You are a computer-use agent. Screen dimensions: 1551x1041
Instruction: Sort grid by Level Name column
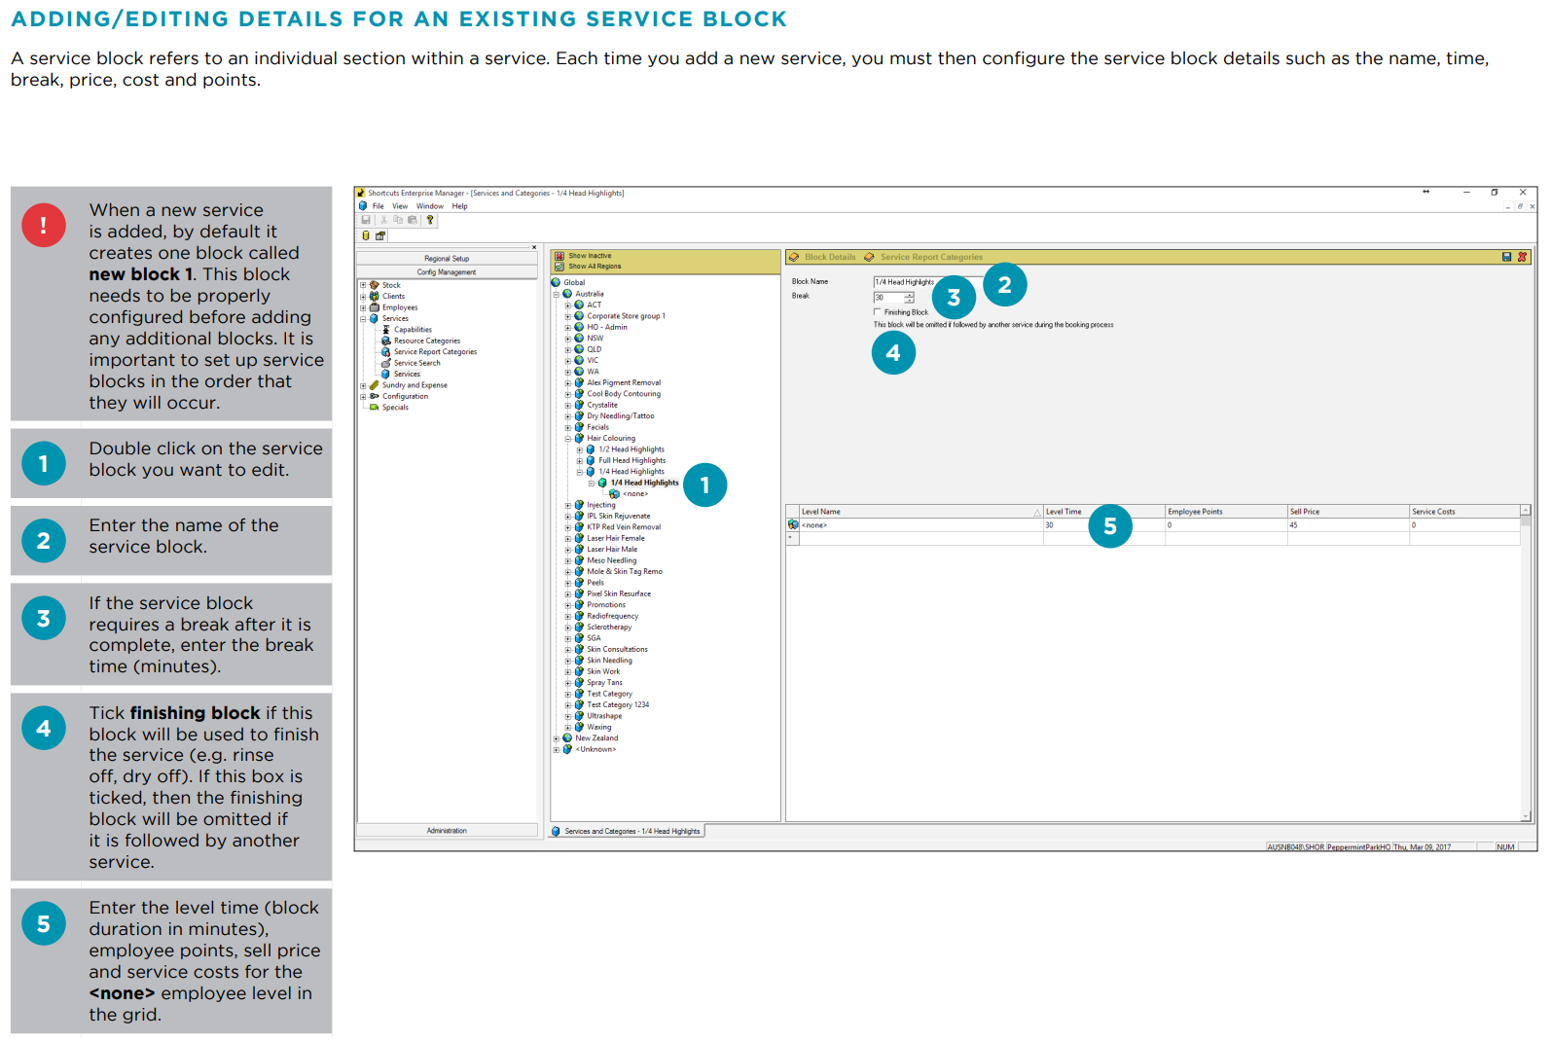click(x=920, y=511)
